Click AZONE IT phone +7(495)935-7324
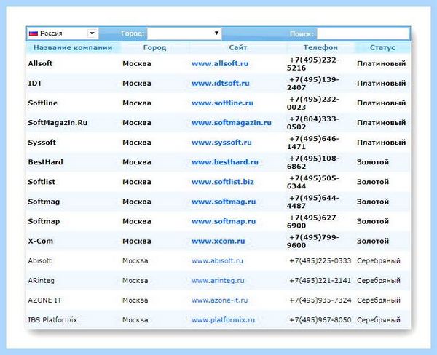The image size is (437, 355). (x=320, y=300)
